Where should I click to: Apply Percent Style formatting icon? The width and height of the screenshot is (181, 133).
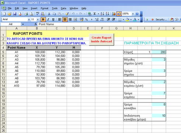(x=87, y=19)
